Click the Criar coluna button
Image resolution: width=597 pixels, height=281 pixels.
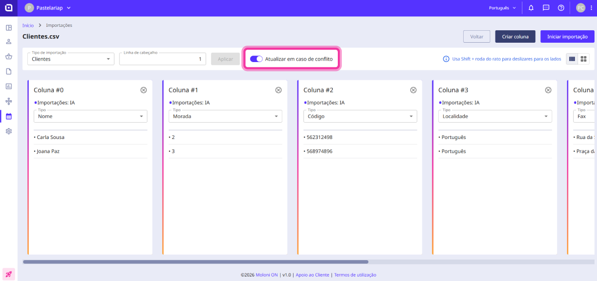[x=515, y=37]
